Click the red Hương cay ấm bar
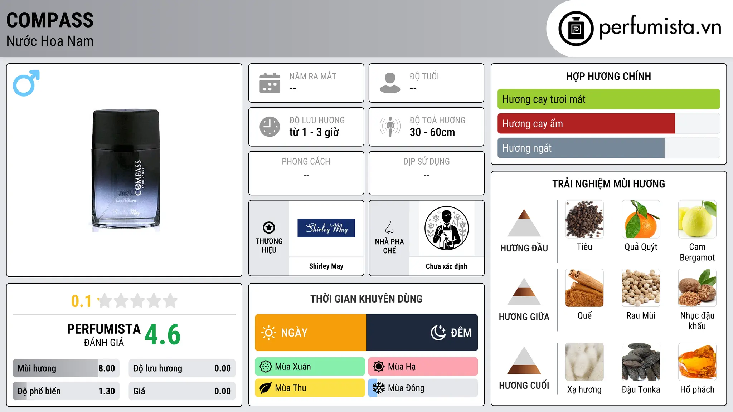 586,124
